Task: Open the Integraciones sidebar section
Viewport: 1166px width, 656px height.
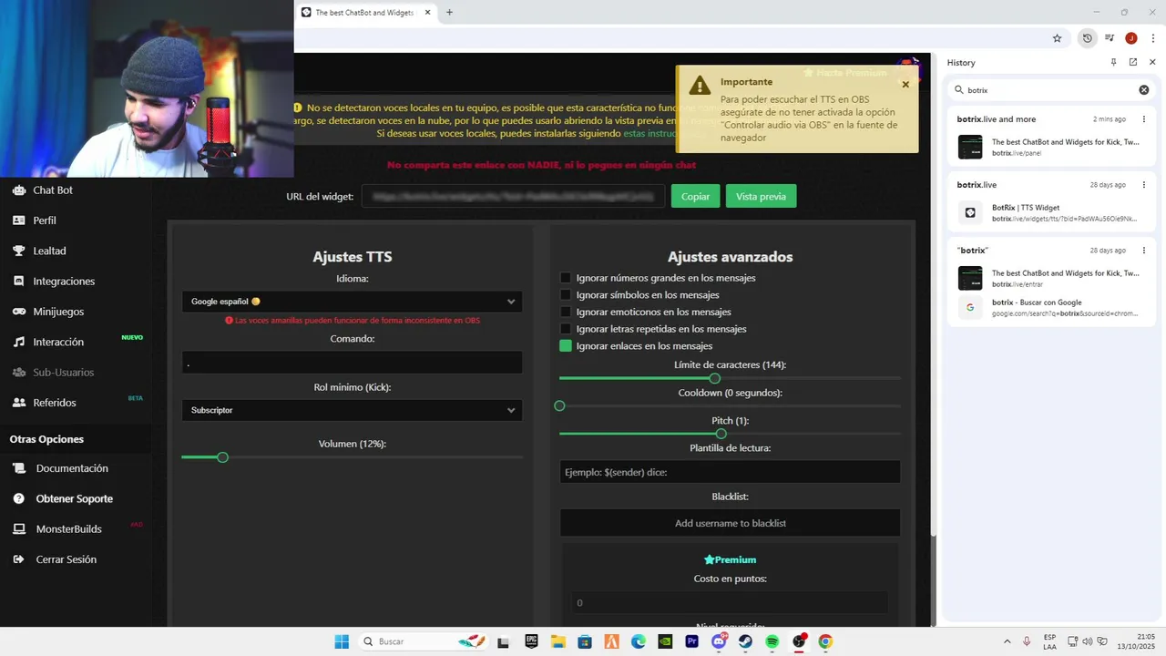Action: coord(63,282)
